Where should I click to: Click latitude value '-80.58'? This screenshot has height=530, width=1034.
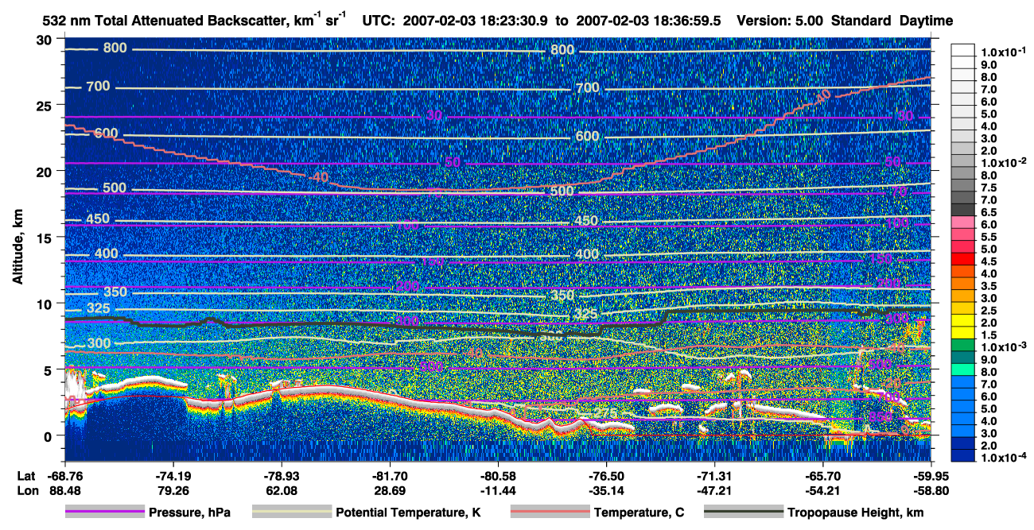click(497, 476)
